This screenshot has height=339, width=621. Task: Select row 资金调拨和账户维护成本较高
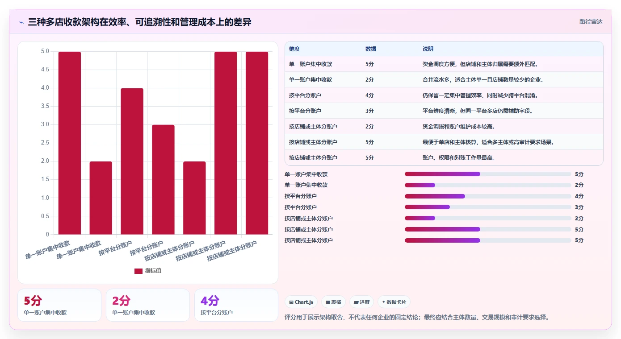444,127
